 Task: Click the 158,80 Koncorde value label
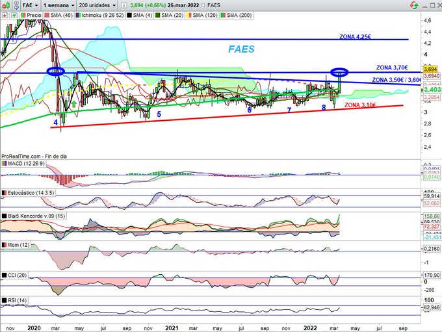(432, 216)
